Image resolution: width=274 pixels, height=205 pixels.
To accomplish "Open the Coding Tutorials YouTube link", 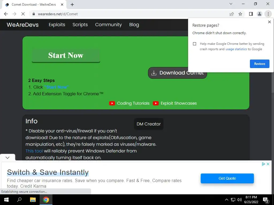I will tap(133, 103).
